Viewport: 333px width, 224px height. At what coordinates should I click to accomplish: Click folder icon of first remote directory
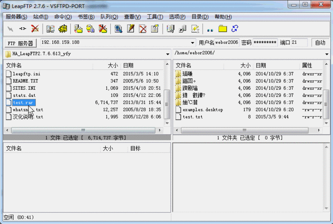(x=178, y=73)
